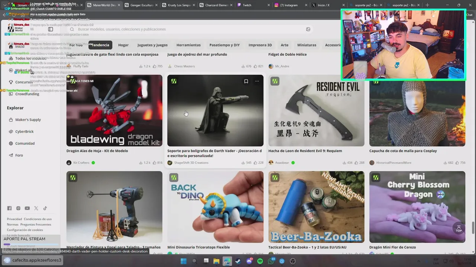Select the Tendencia category tab
The image size is (476, 267).
(100, 45)
